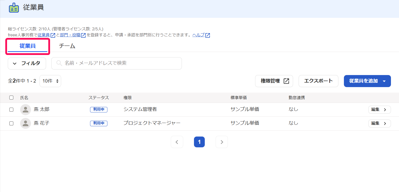Click name 燕 花子

point(42,123)
